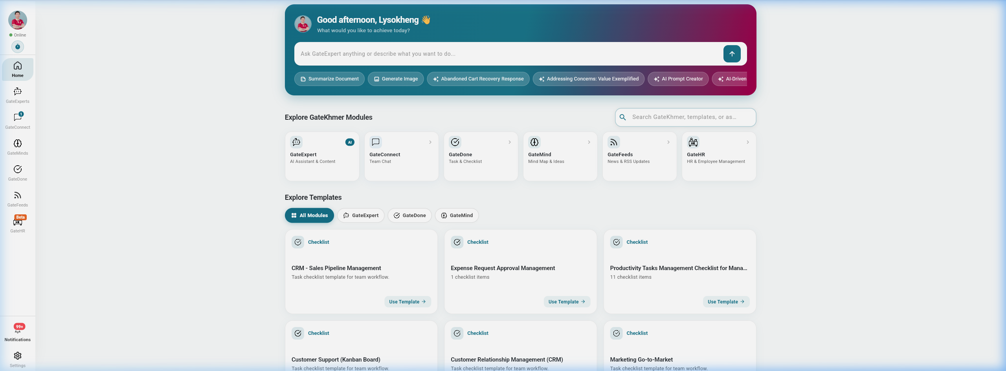Open GateDone in the sidebar
1006x371 pixels.
click(17, 173)
